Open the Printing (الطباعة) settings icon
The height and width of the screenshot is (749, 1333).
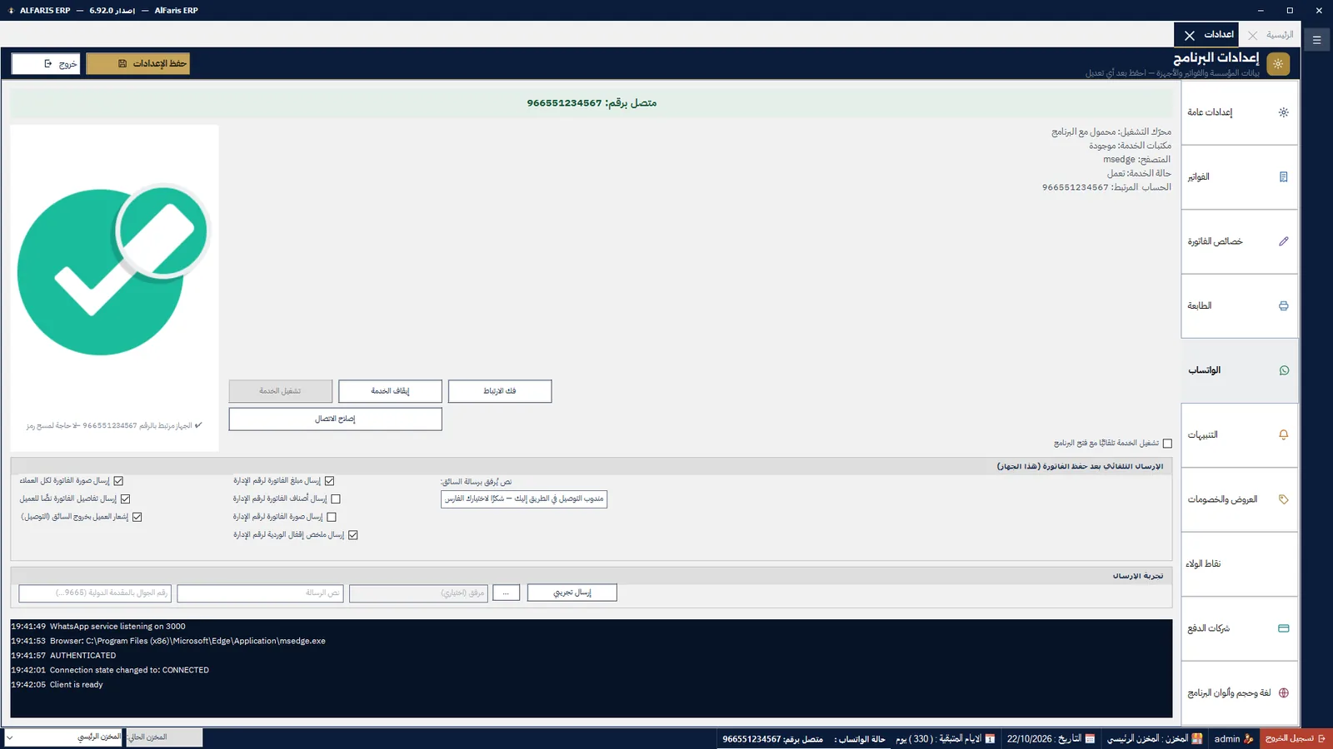[1283, 305]
